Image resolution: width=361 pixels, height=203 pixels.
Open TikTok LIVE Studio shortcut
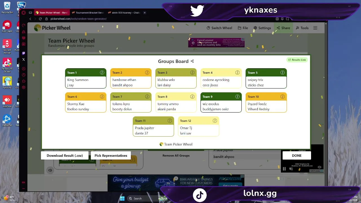(7, 65)
